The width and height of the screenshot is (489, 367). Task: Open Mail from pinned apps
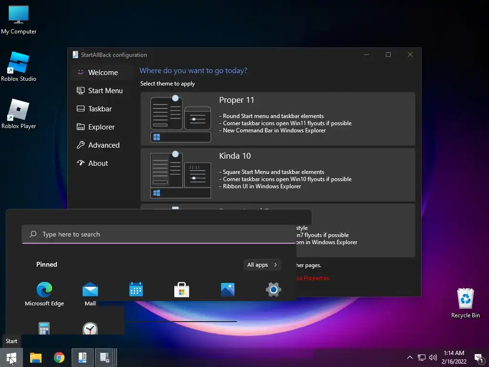click(90, 294)
